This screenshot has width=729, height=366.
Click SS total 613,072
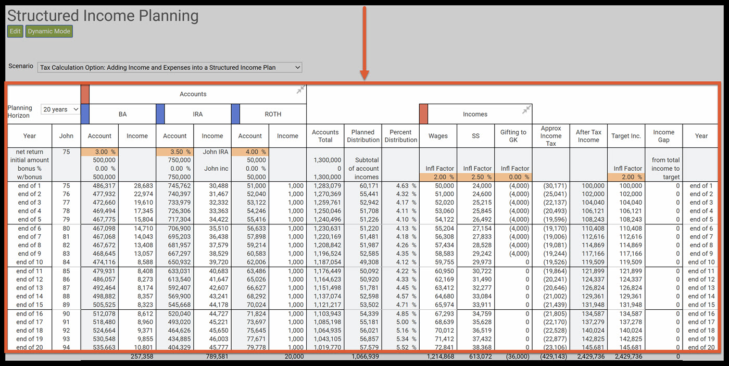(x=480, y=357)
